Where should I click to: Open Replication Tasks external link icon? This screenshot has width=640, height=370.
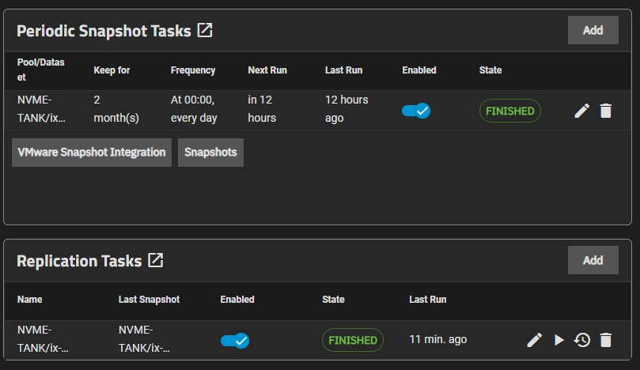pos(156,260)
